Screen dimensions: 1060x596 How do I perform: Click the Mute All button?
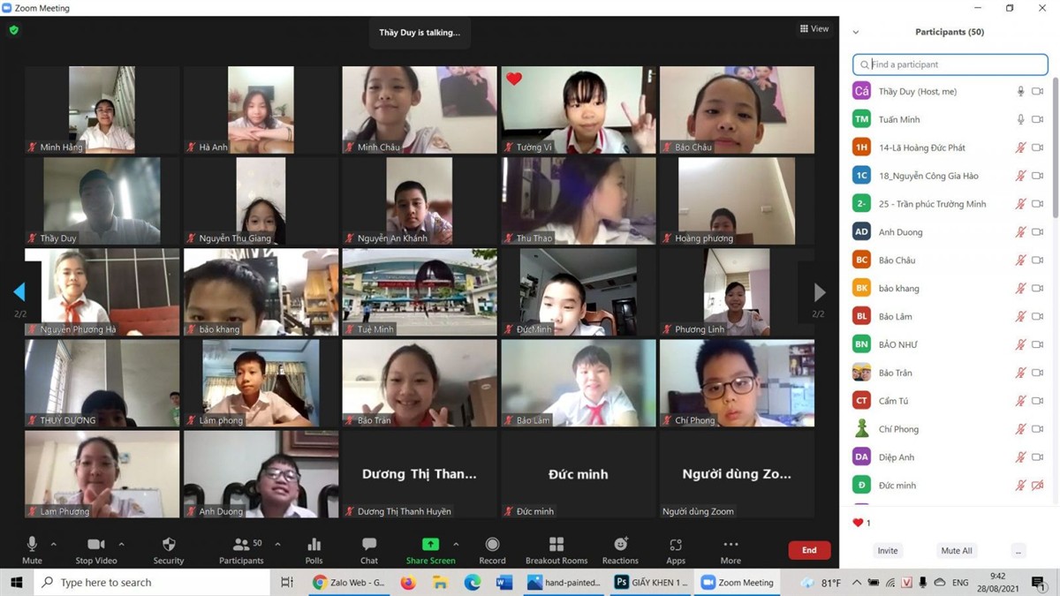[x=956, y=550]
